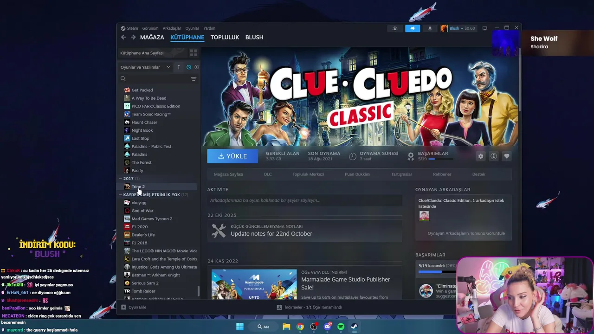Open File Explorer from the taskbar

(x=287, y=327)
